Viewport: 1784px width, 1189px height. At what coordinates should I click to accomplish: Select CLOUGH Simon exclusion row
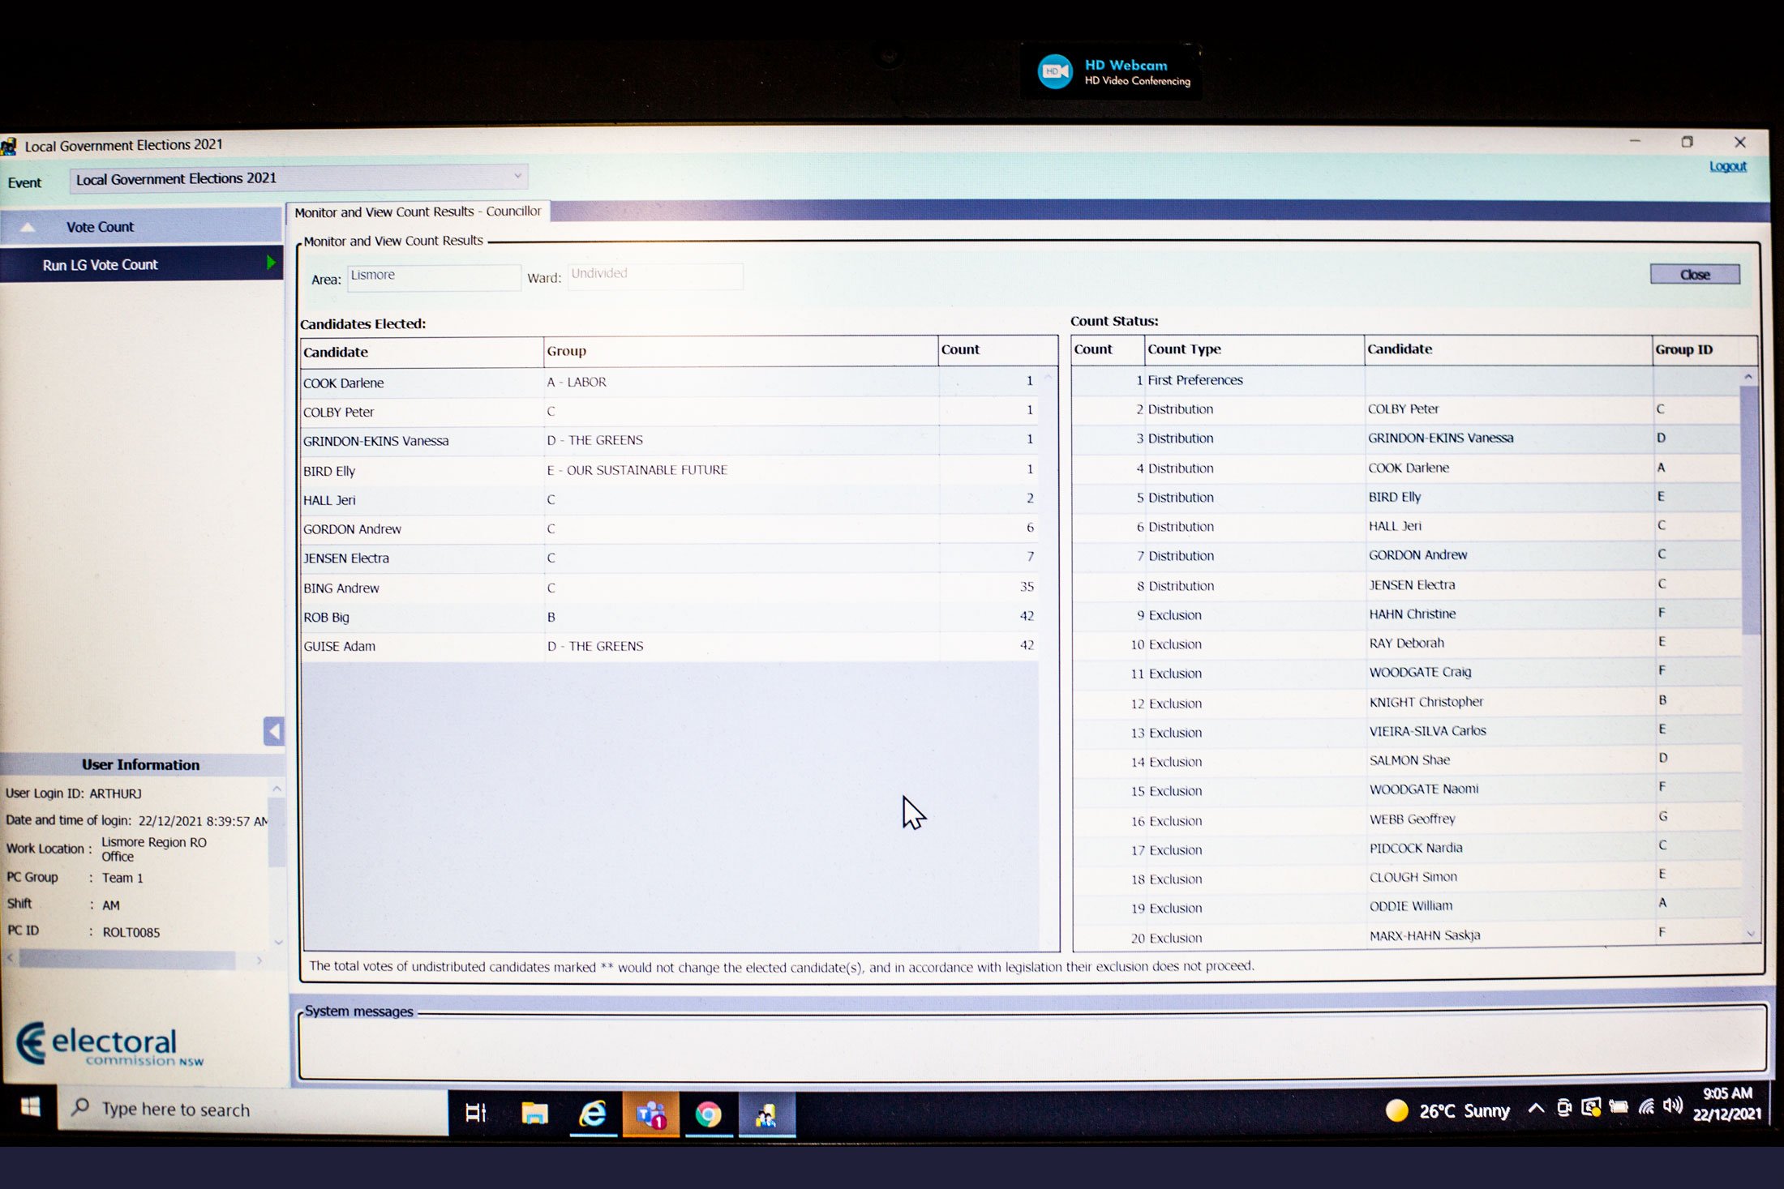click(x=1406, y=879)
